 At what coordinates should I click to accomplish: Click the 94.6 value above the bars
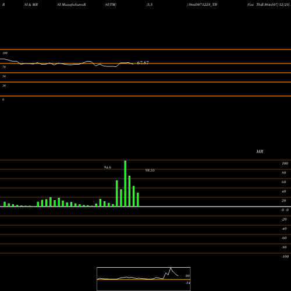[x=108, y=168]
